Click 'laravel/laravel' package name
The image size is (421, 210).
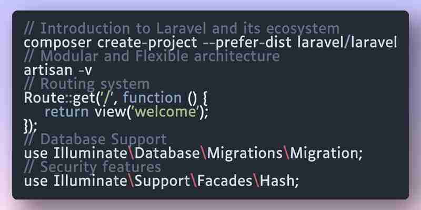(x=347, y=43)
